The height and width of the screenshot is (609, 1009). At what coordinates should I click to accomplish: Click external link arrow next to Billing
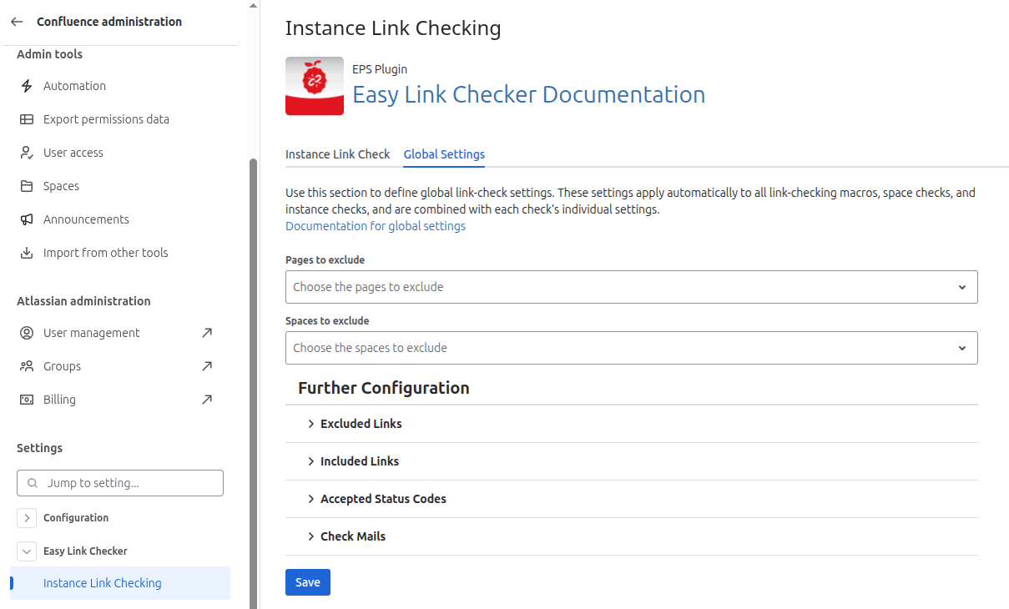pos(207,400)
